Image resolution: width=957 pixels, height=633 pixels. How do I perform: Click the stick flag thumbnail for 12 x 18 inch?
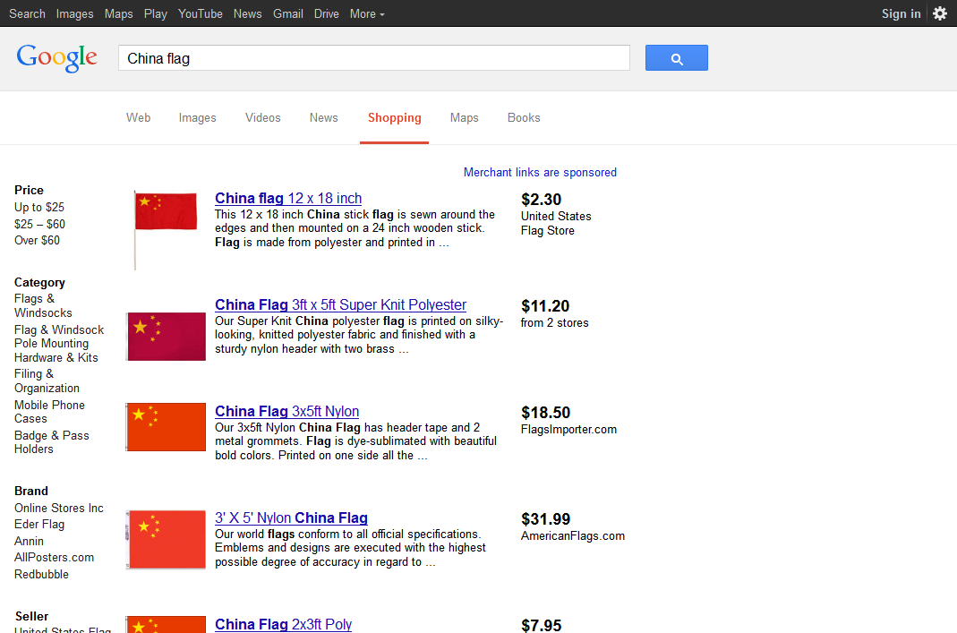click(x=166, y=230)
